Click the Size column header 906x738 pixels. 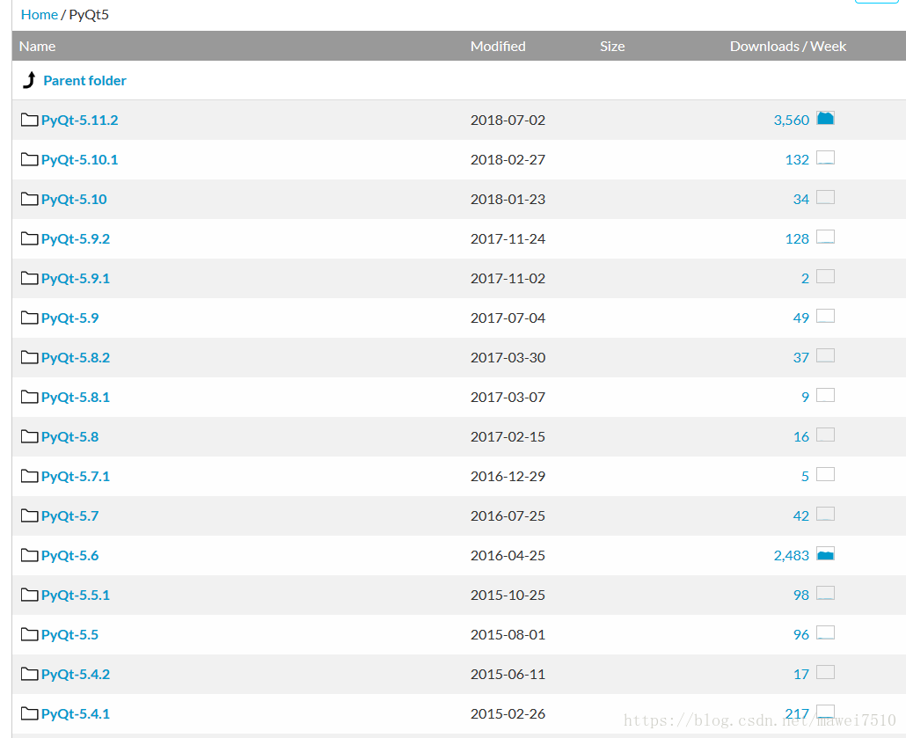tap(612, 47)
